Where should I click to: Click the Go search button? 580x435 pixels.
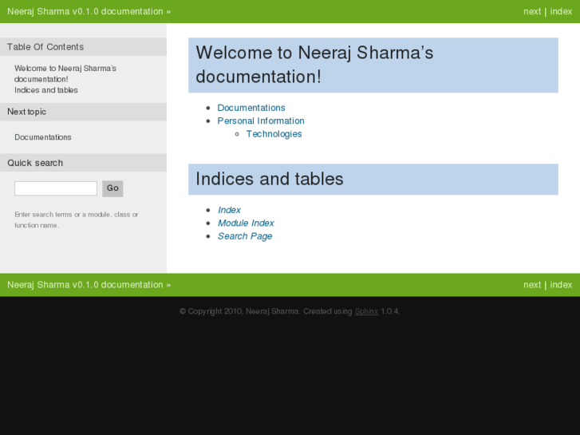[112, 188]
